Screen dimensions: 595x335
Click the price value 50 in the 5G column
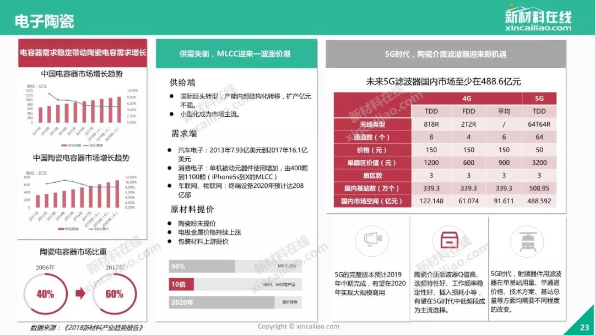pyautogui.click(x=539, y=150)
